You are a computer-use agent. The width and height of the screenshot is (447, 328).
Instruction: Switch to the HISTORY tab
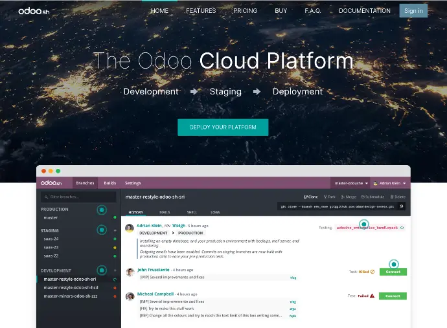click(135, 212)
